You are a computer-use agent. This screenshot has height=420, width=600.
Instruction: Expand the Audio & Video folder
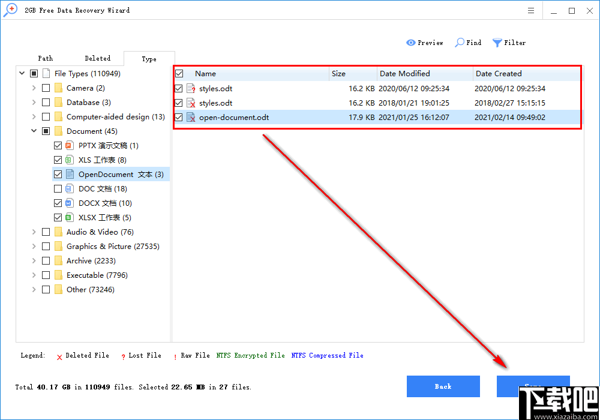[34, 232]
